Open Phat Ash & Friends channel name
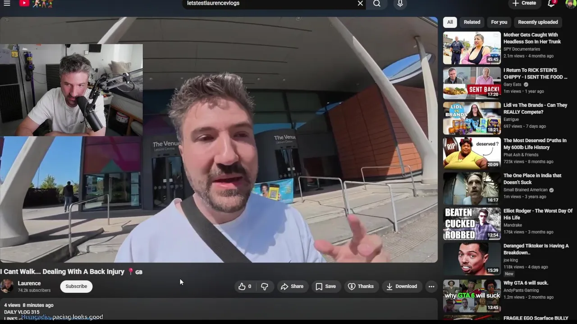577x324 pixels. pyautogui.click(x=521, y=154)
